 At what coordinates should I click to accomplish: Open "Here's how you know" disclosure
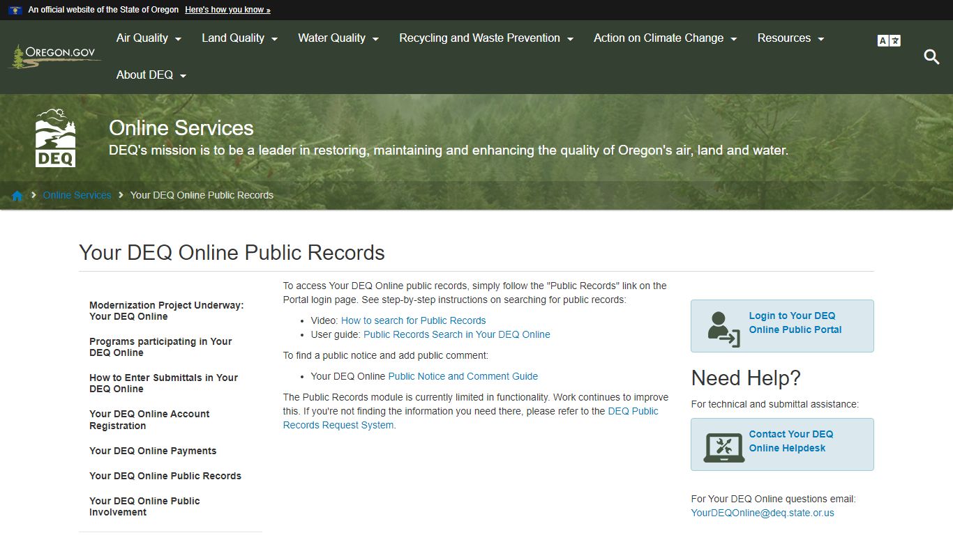[227, 10]
